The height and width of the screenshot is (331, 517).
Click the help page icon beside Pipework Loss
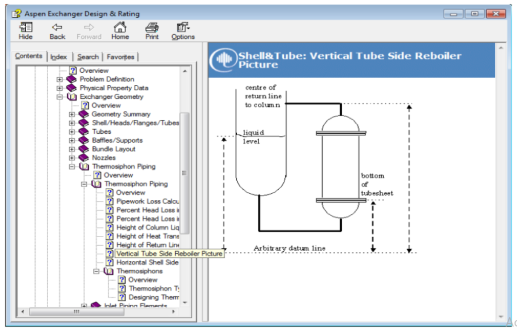click(x=110, y=201)
